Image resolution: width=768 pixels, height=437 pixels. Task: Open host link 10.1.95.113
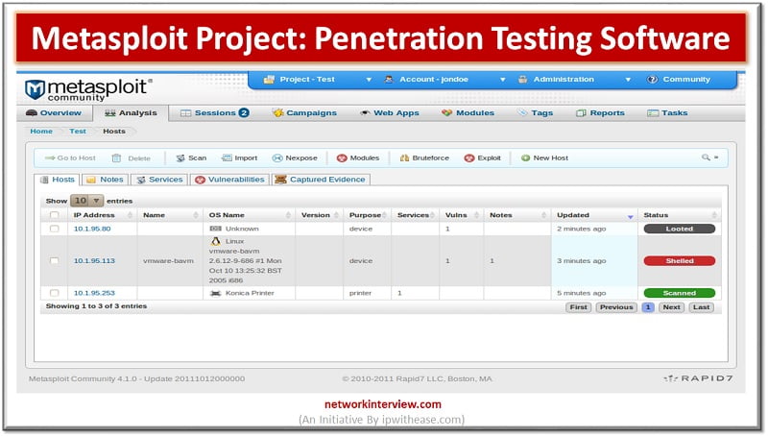94,260
